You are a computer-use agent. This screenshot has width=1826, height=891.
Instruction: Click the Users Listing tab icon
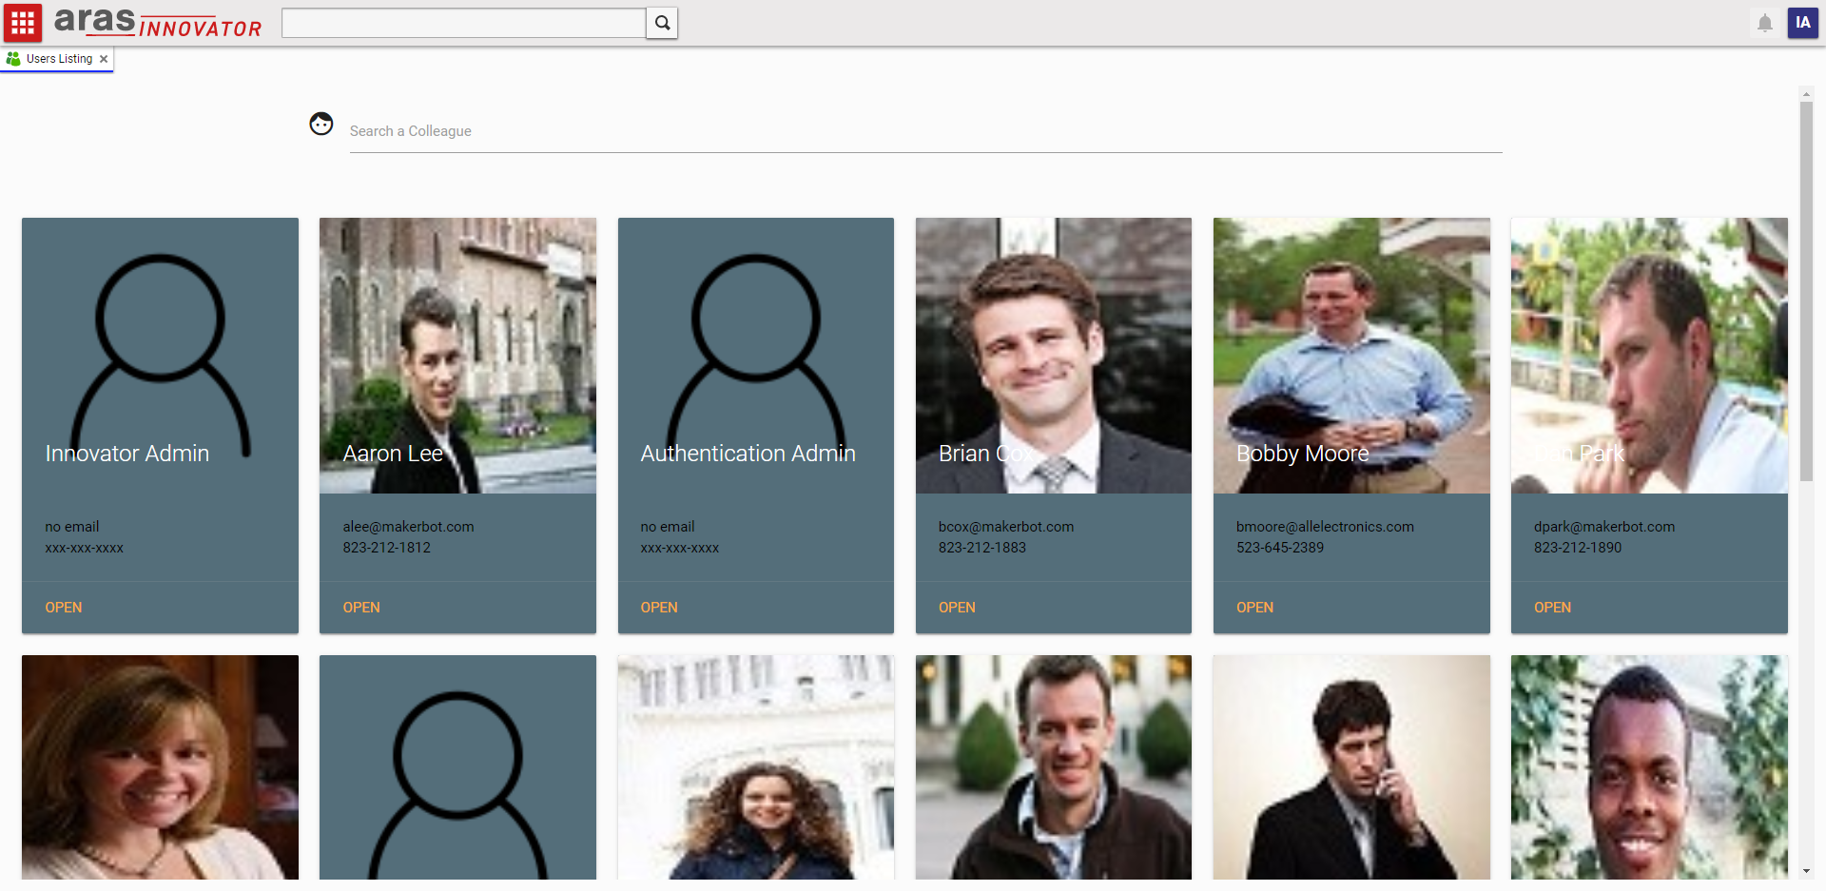tap(13, 59)
